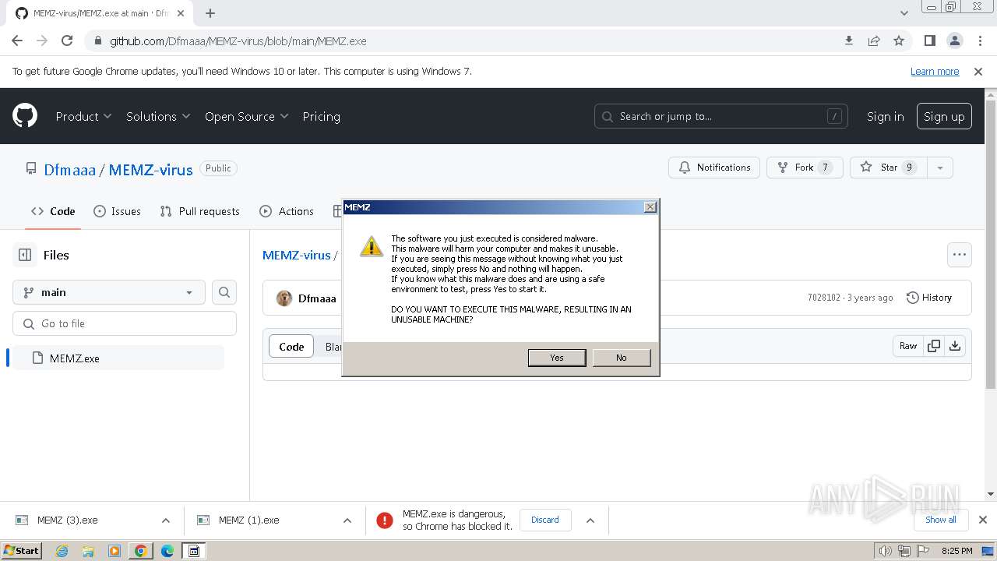Dismiss the Chrome update info bar
The width and height of the screenshot is (997, 561).
(x=978, y=71)
